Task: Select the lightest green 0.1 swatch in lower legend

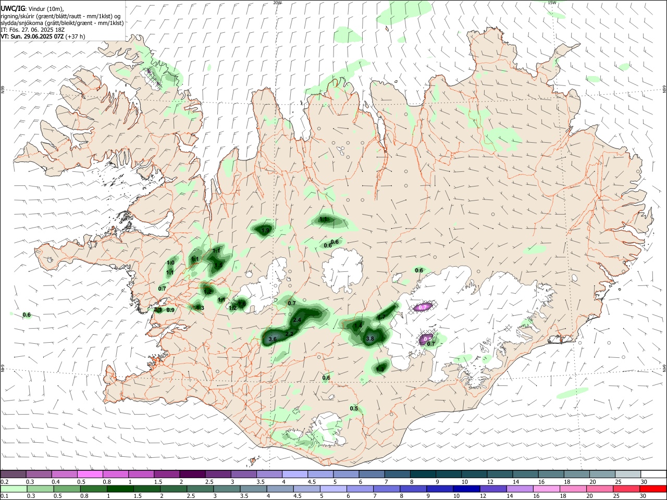Action: pyautogui.click(x=13, y=489)
